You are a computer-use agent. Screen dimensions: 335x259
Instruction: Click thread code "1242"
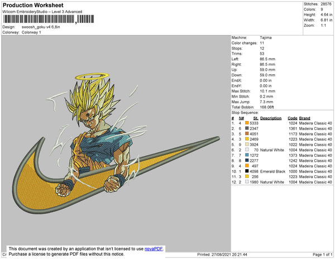pos(293,161)
